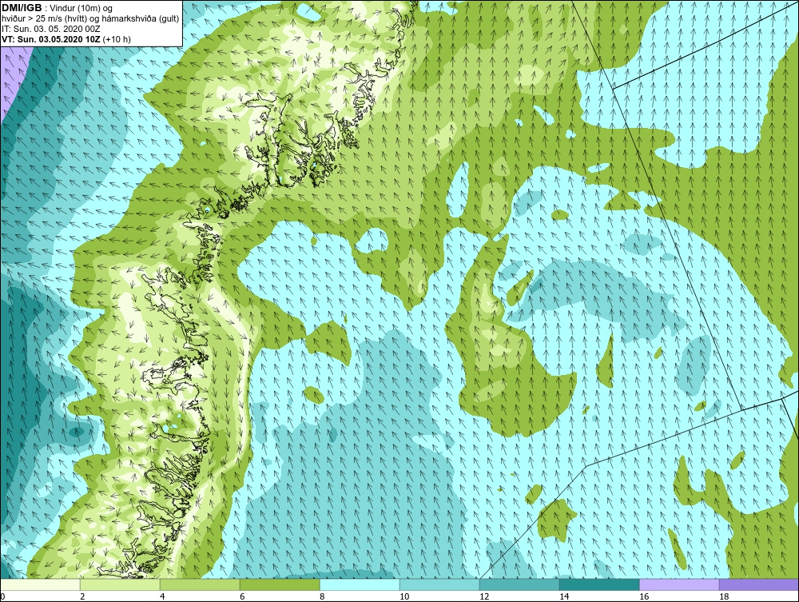Click the 0-2 m/s pale color legend swatch
This screenshot has height=602, width=799.
point(40,584)
